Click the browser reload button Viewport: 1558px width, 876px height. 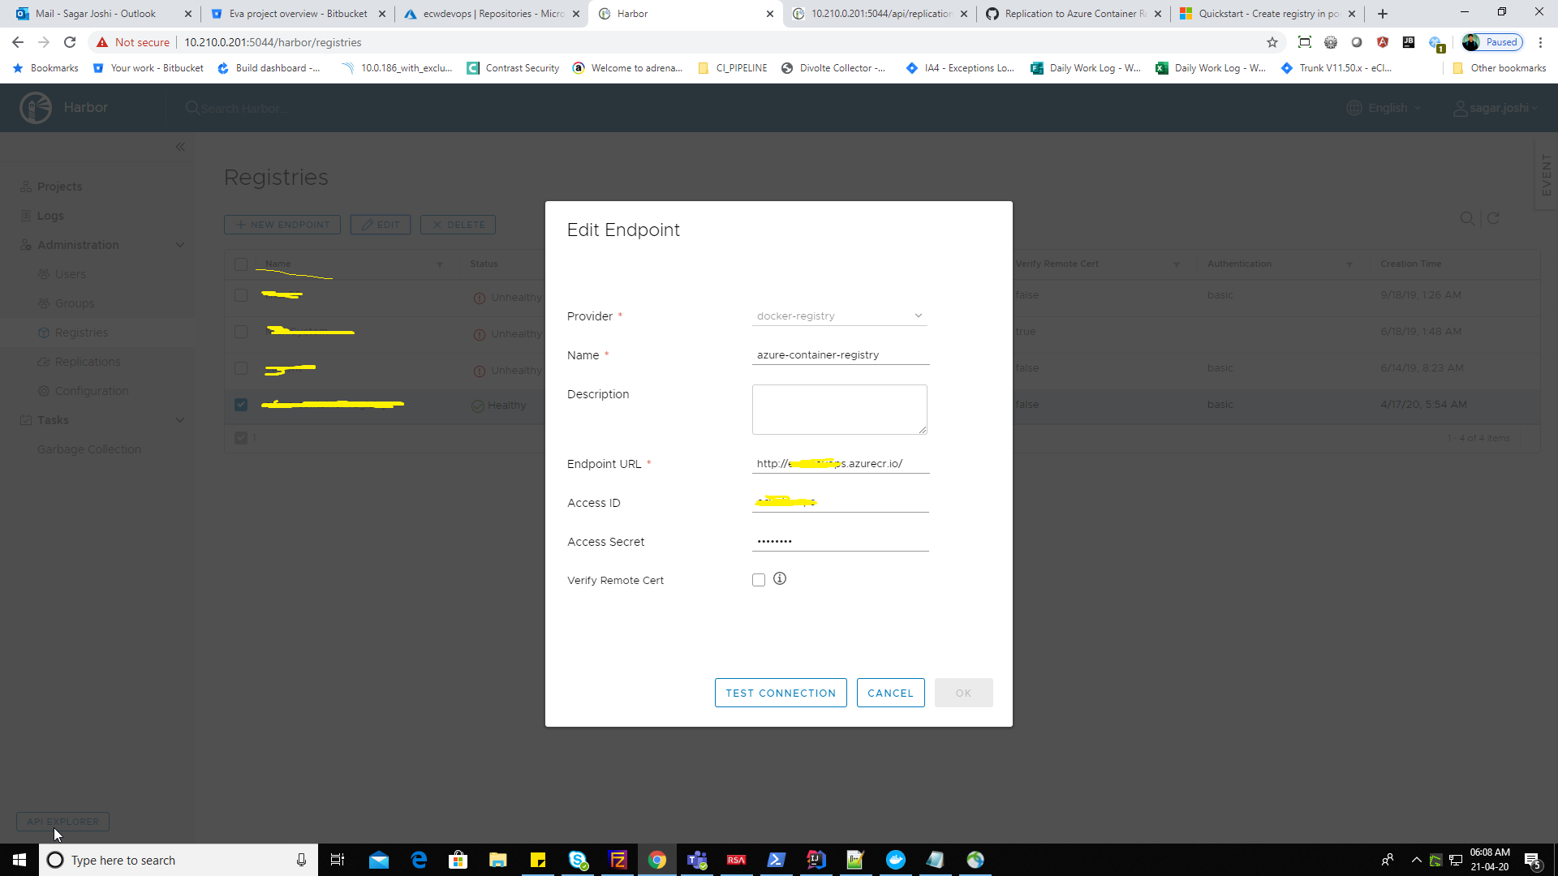[x=70, y=42]
